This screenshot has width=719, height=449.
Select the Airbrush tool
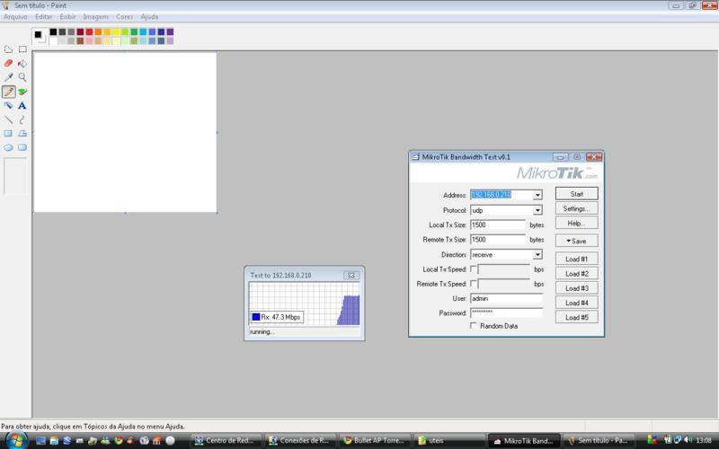[8, 105]
